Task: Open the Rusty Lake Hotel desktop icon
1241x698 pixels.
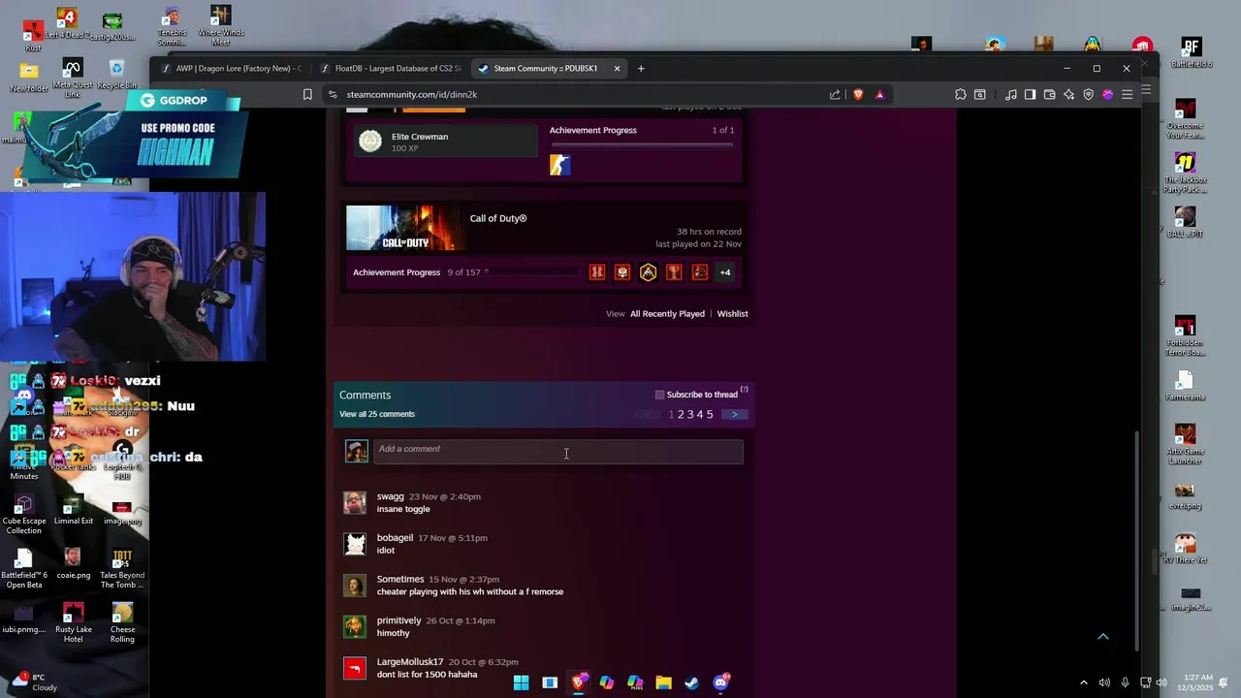Action: [73, 623]
